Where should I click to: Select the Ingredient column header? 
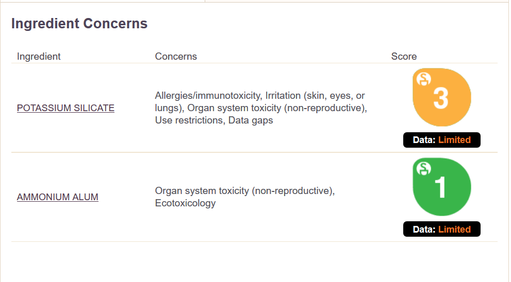[x=39, y=57]
